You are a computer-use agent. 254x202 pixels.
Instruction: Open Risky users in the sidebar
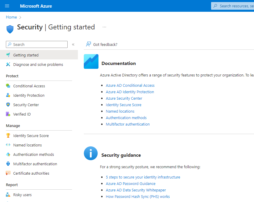click(39, 195)
